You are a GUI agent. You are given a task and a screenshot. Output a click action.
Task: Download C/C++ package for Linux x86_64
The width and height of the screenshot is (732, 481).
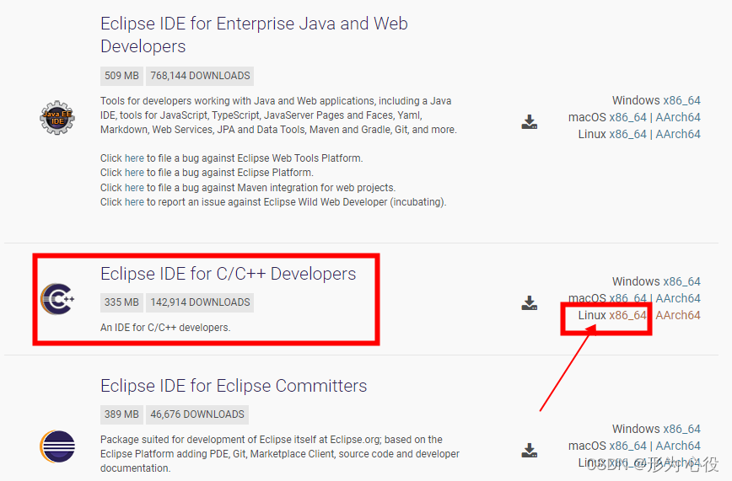click(627, 315)
